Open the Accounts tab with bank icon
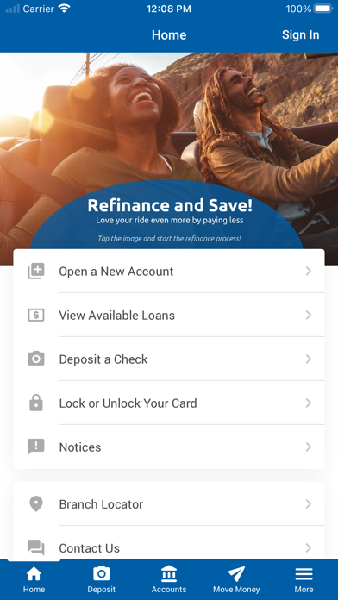 coord(169,579)
